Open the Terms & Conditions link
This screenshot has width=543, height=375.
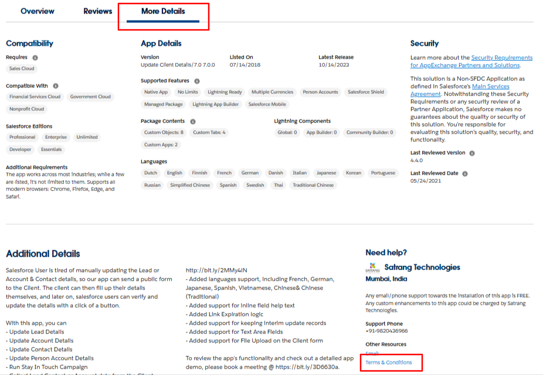[x=389, y=362]
